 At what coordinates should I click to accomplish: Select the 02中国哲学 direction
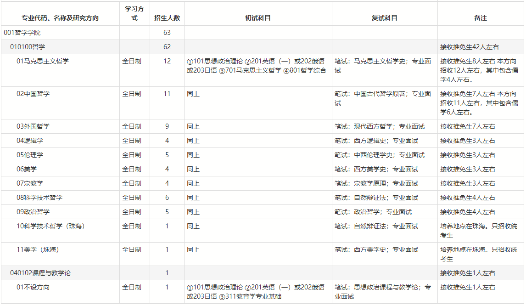coord(33,94)
